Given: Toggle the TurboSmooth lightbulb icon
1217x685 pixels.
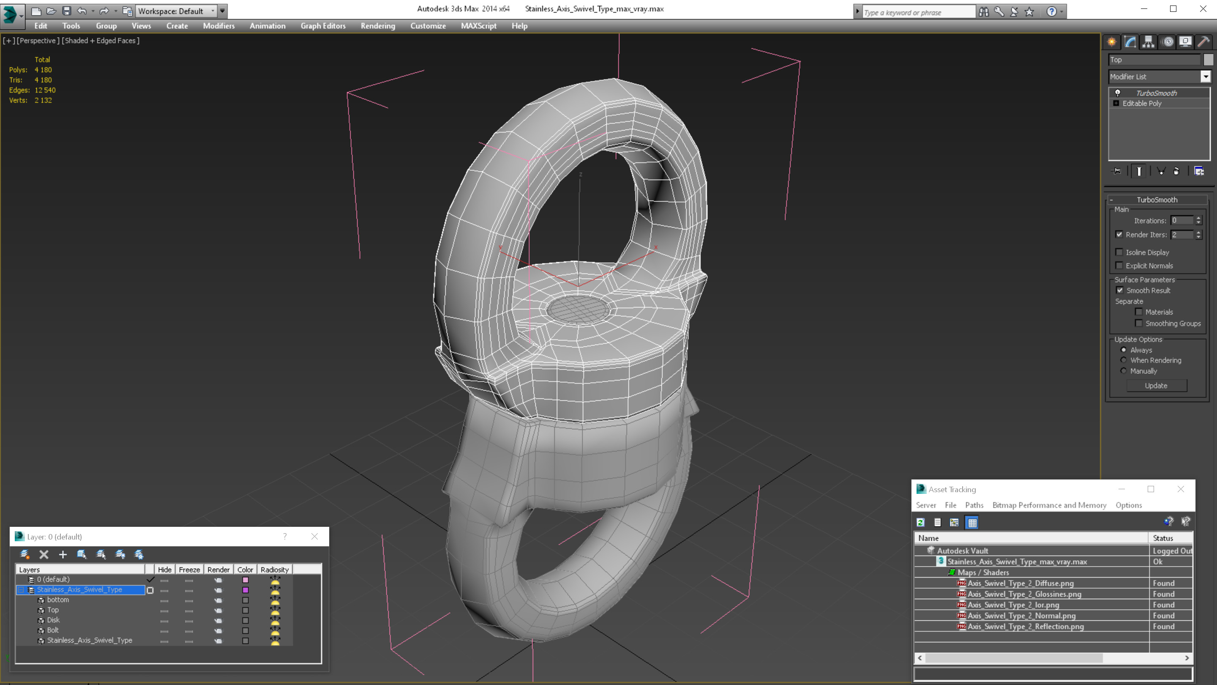Looking at the screenshot, I should click(1117, 93).
